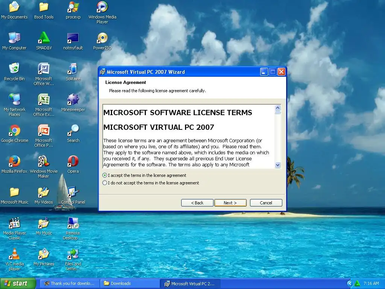Viewport: 385px width, 289px height.
Task: Open My Documents desktop icon
Action: pyautogui.click(x=14, y=7)
